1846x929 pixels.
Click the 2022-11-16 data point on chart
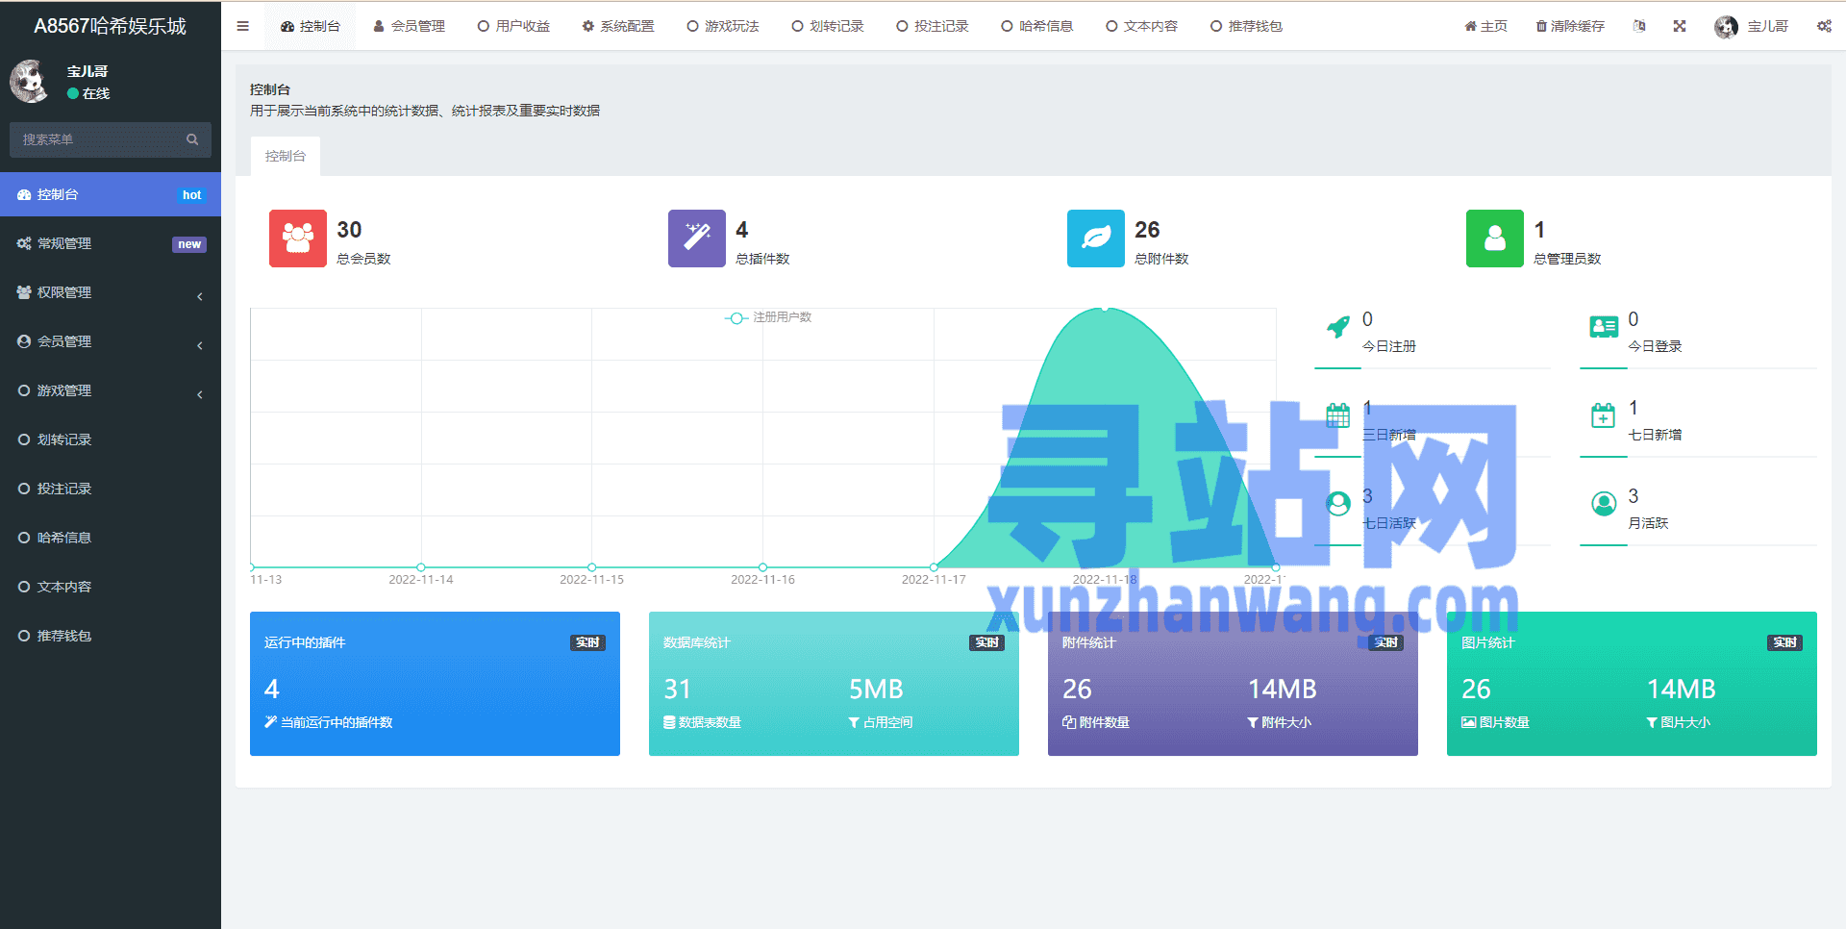click(762, 567)
